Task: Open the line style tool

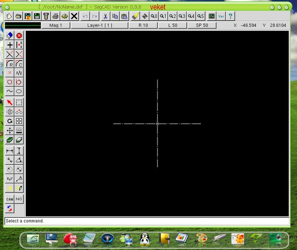Action: pyautogui.click(x=19, y=131)
